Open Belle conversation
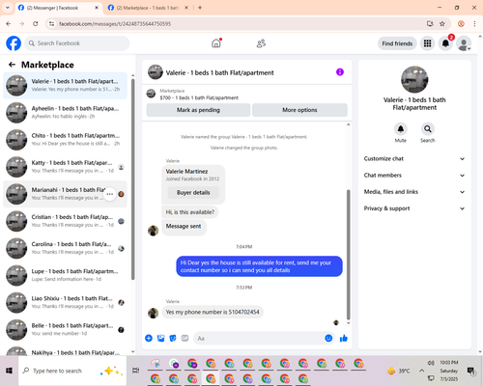Viewport: 483px width, 386px height. (x=65, y=330)
